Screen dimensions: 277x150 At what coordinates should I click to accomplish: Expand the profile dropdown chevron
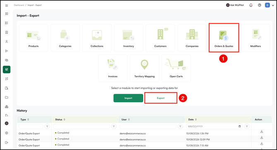(273, 5)
